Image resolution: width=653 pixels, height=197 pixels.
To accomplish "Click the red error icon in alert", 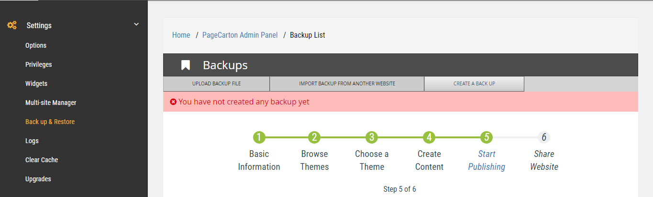I will point(173,102).
